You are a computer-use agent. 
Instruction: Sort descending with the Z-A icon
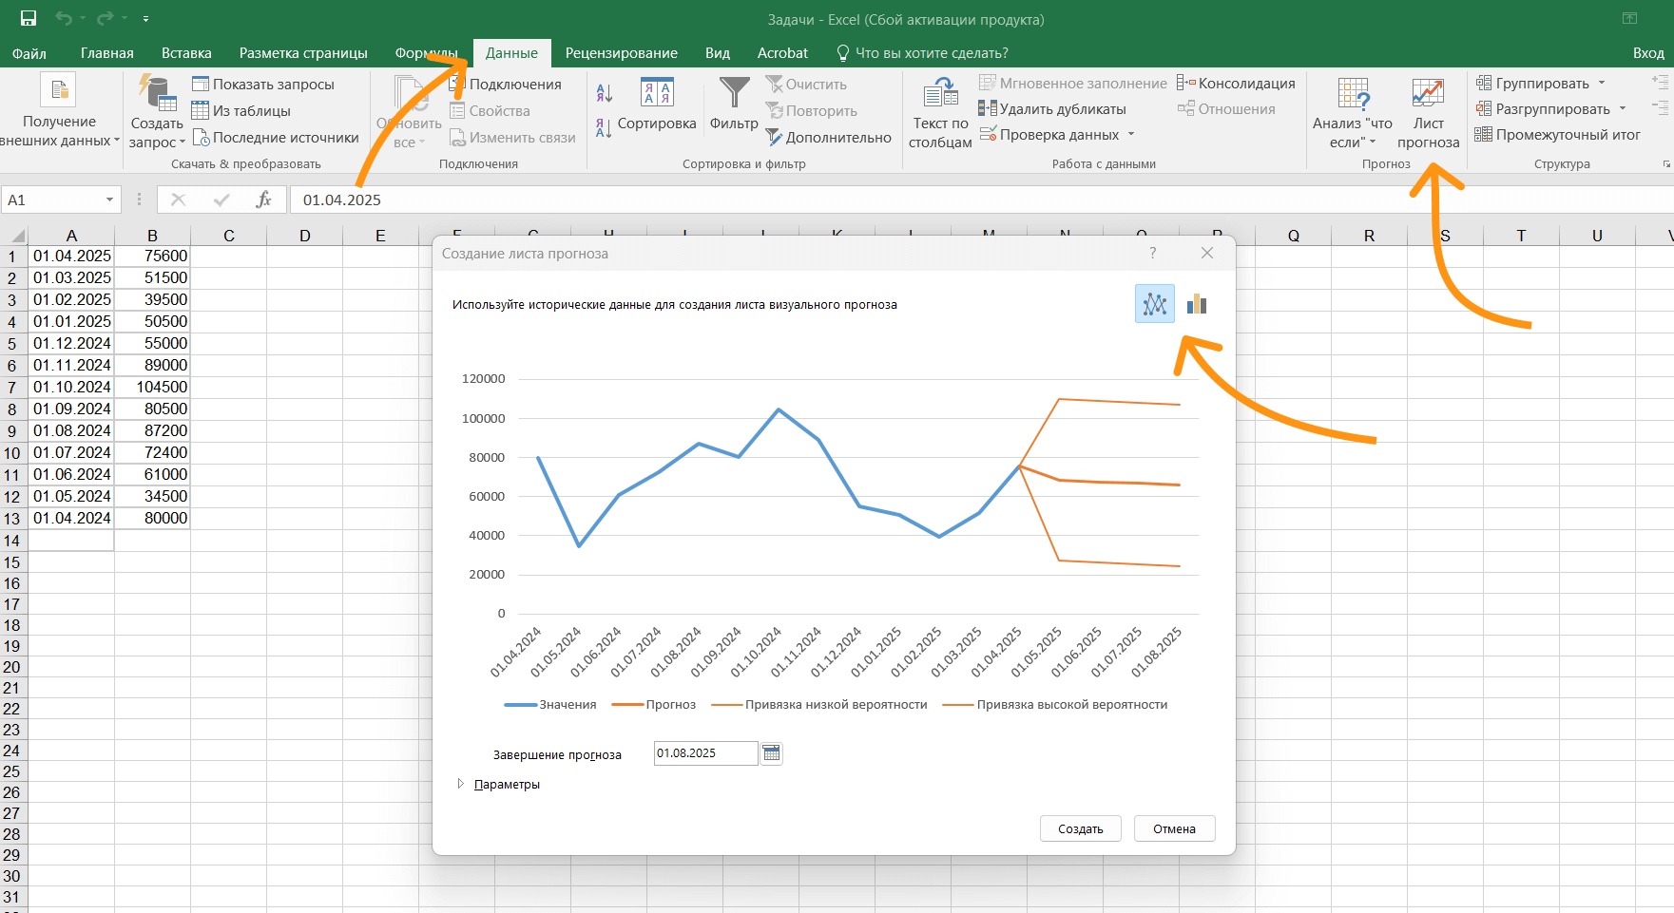[x=605, y=127]
